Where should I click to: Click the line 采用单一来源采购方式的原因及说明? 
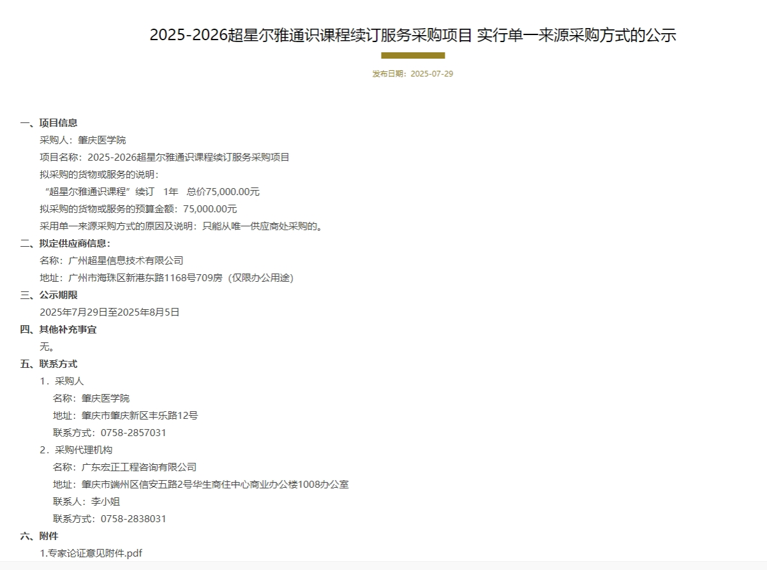click(181, 226)
